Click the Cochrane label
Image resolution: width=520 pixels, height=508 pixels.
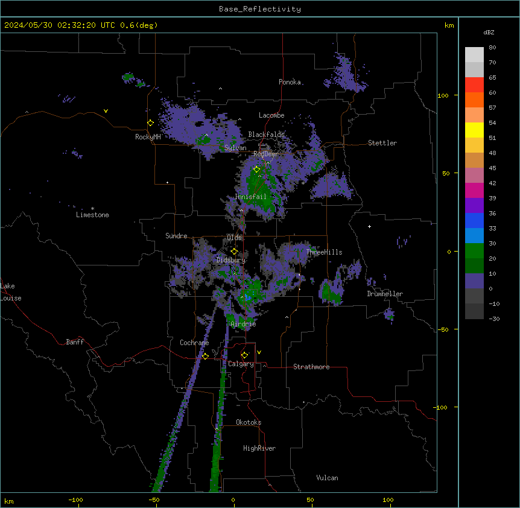click(x=194, y=343)
